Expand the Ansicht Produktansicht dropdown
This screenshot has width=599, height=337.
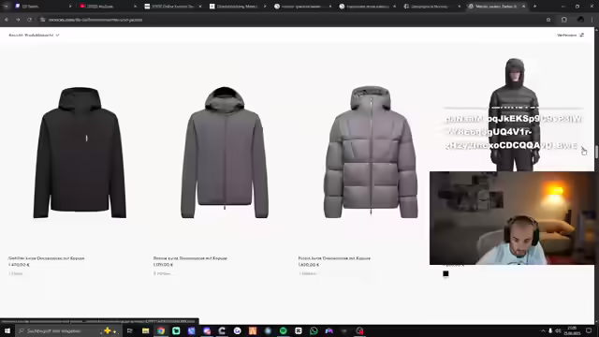click(34, 36)
